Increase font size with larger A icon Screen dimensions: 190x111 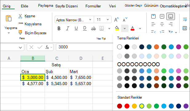pos(117,19)
